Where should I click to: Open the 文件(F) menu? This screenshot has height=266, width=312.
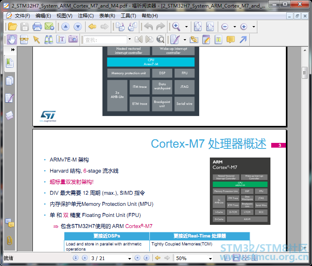coord(22,16)
